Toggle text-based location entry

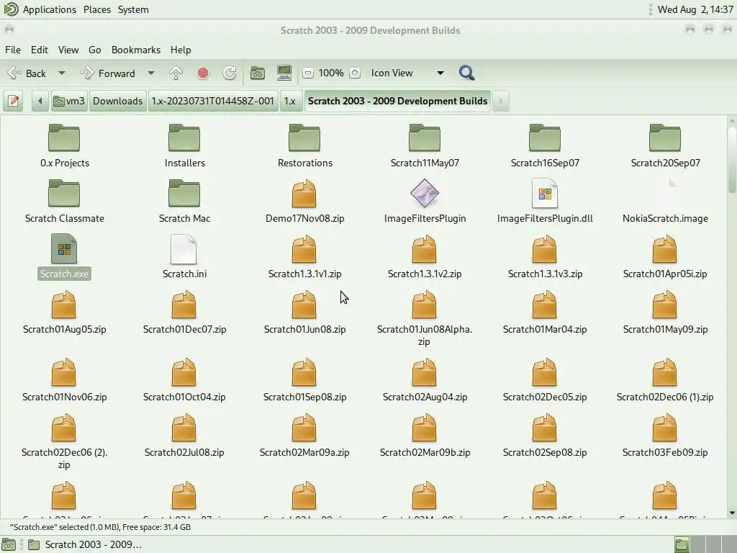coord(14,101)
